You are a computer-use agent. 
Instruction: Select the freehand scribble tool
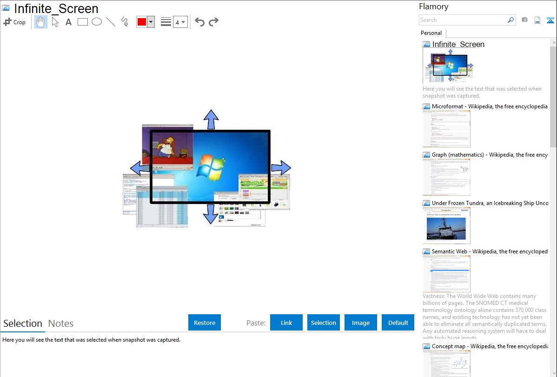coord(125,22)
